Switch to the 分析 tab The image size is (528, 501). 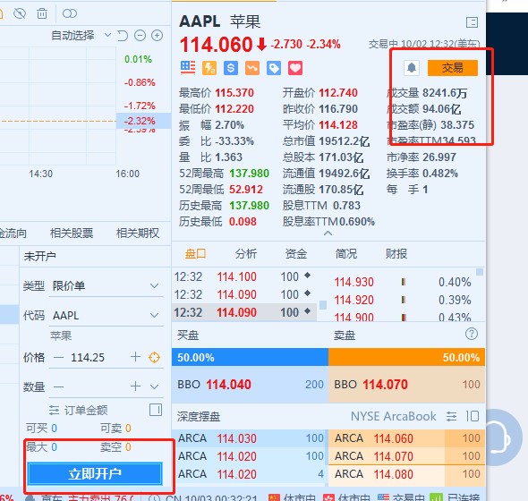(x=246, y=253)
